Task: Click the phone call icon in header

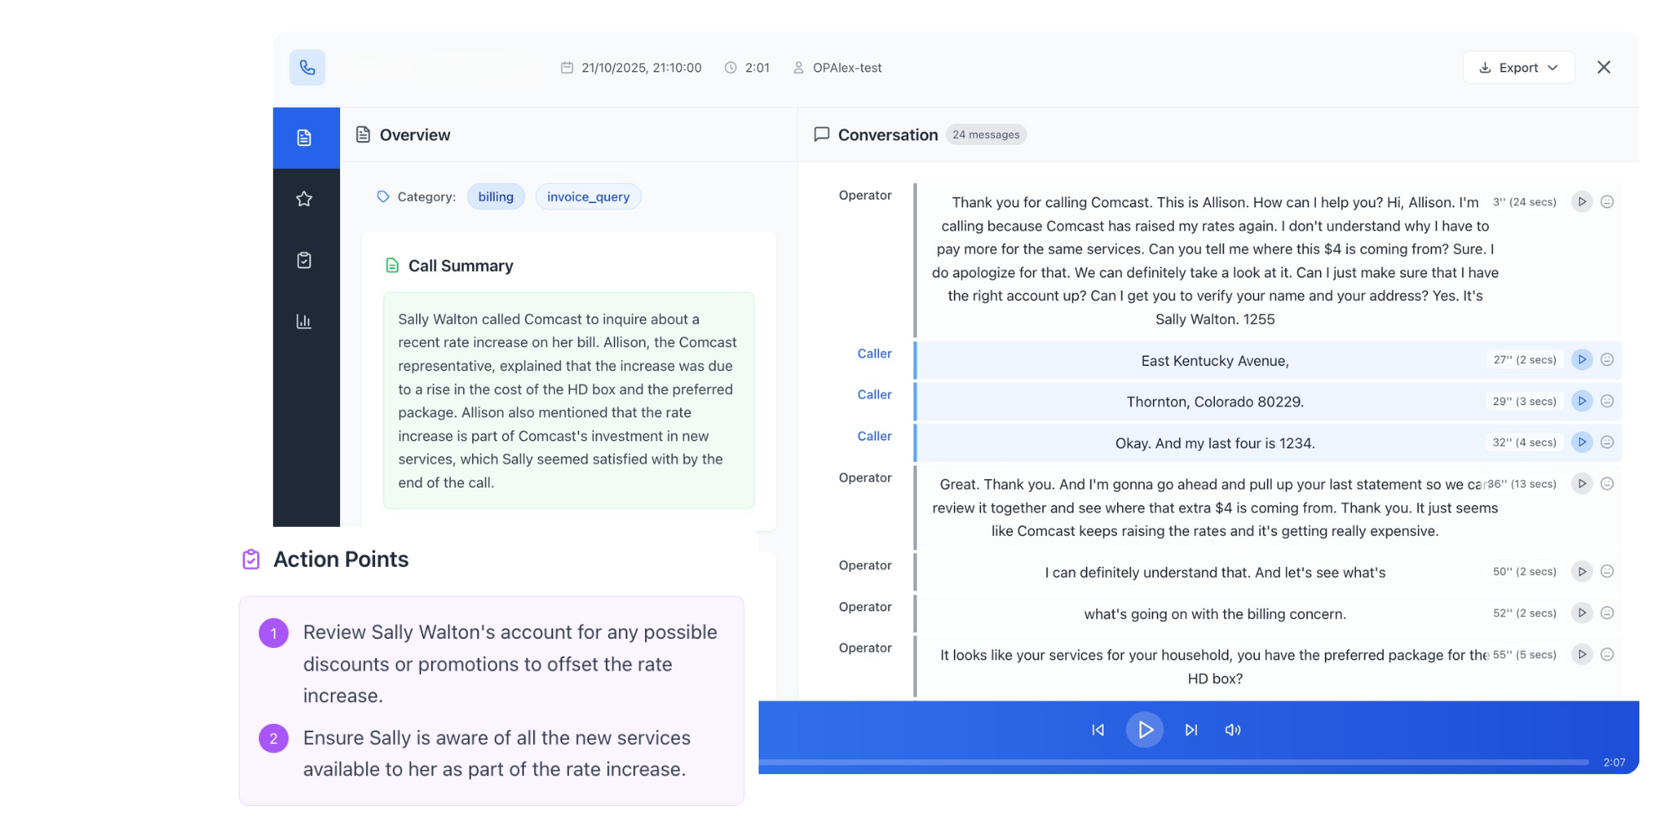Action: tap(307, 68)
